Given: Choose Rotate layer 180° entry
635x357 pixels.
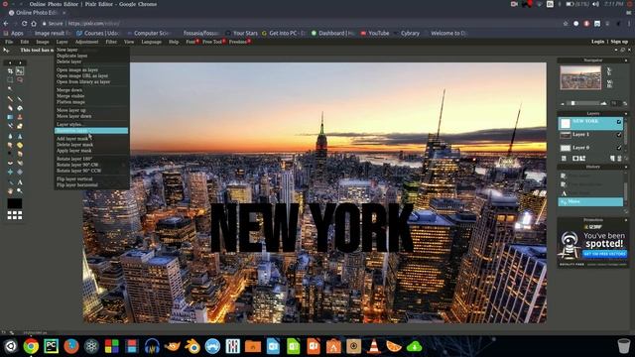Looking at the screenshot, I should point(74,159).
